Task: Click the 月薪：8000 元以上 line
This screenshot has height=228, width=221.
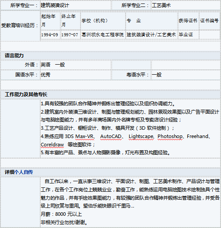Action: [x=61, y=214]
